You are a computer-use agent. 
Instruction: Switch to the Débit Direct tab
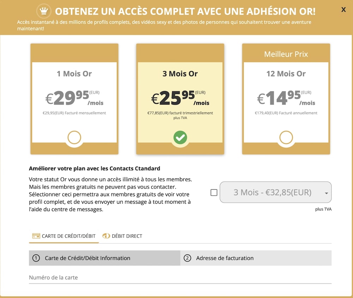click(126, 236)
